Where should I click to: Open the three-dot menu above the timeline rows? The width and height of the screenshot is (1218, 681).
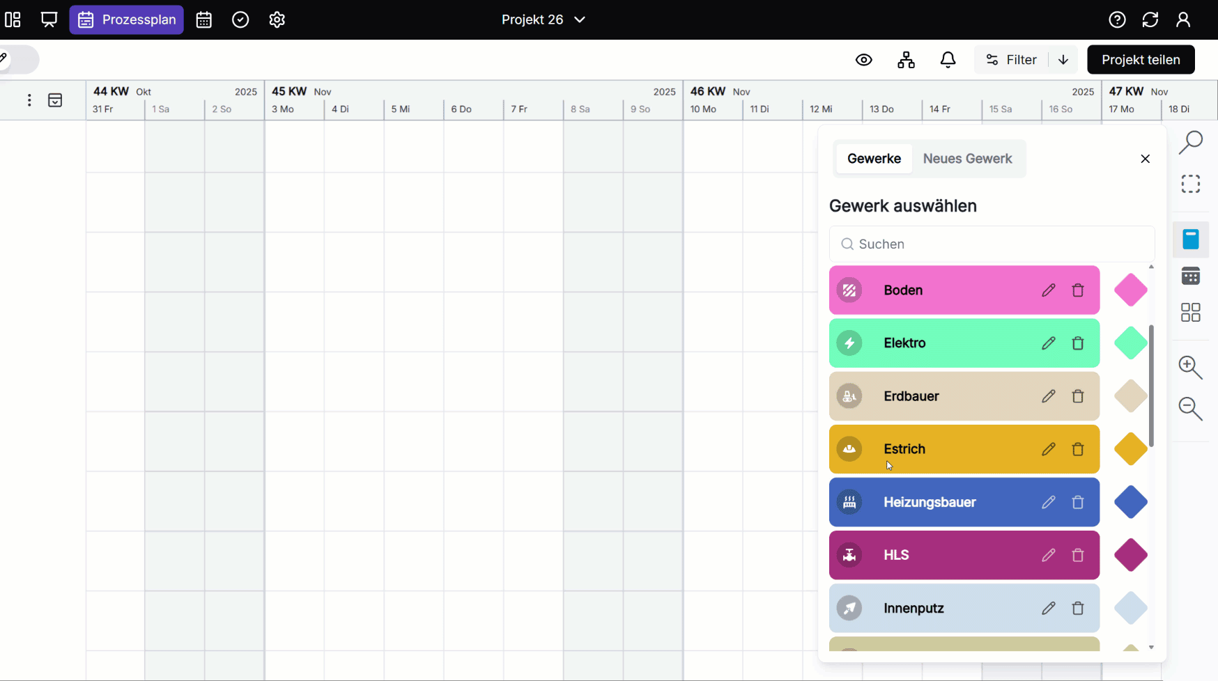29,100
